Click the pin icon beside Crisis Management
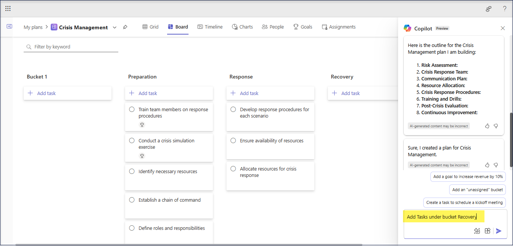The height and width of the screenshot is (246, 513). [125, 27]
